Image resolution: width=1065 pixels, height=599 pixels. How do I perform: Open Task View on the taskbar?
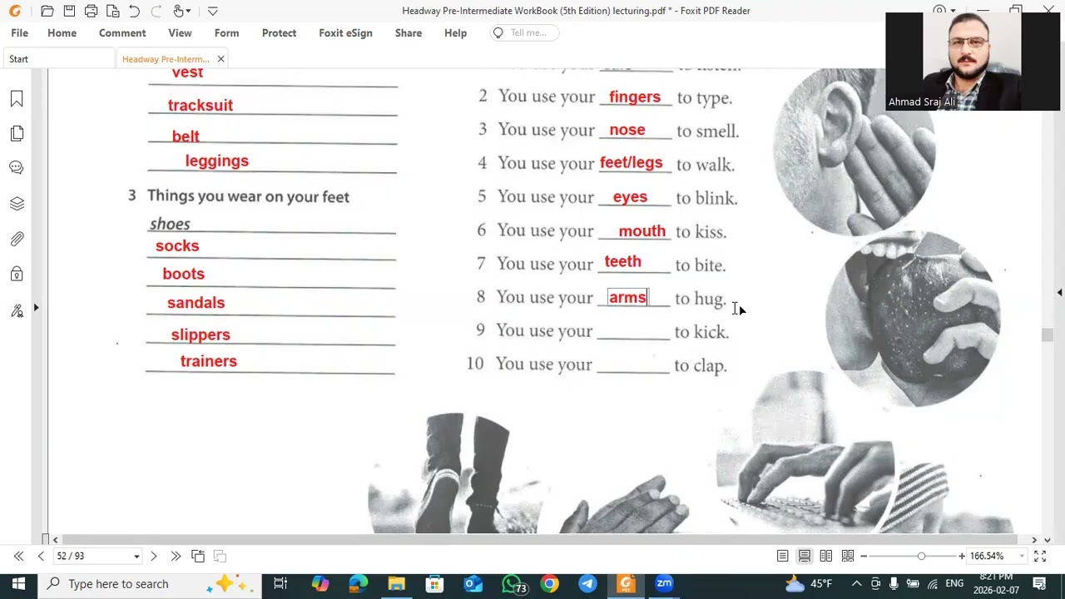coord(280,584)
